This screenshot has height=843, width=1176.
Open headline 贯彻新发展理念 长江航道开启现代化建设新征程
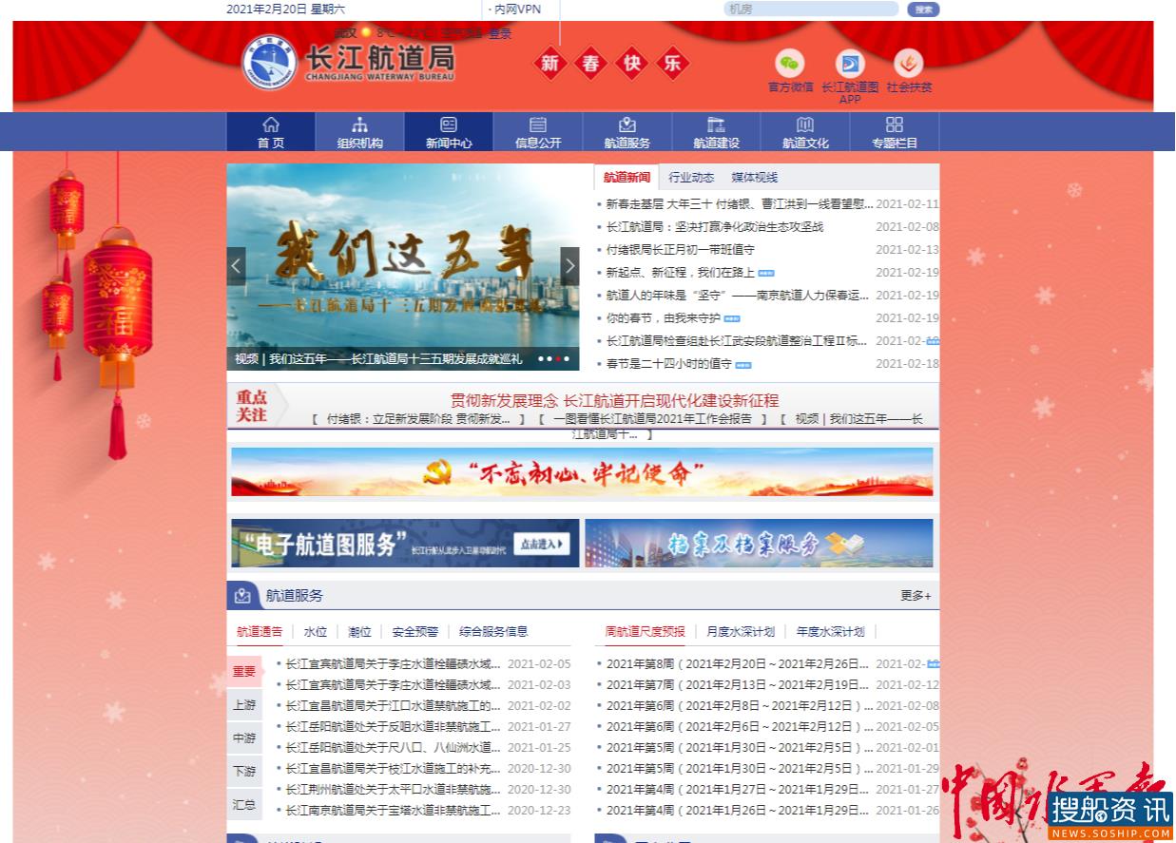[614, 401]
